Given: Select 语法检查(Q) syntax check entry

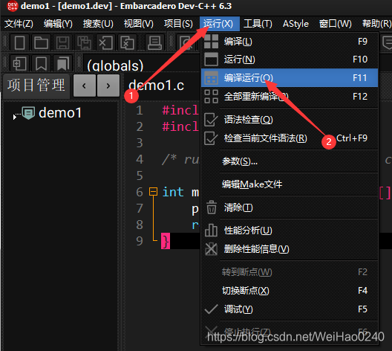Looking at the screenshot, I should (x=290, y=120).
